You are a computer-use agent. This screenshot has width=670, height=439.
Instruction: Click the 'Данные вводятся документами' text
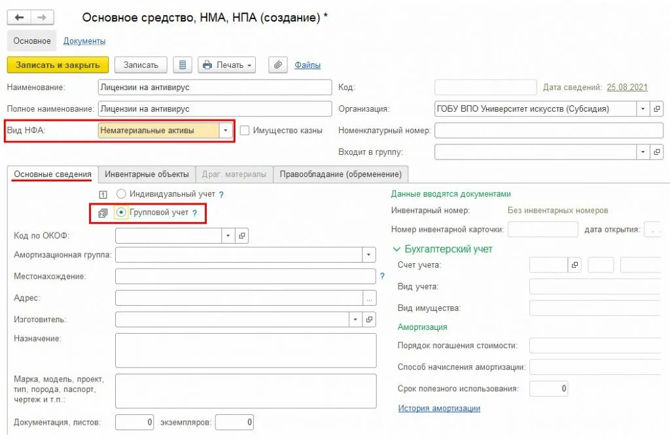[x=451, y=194]
